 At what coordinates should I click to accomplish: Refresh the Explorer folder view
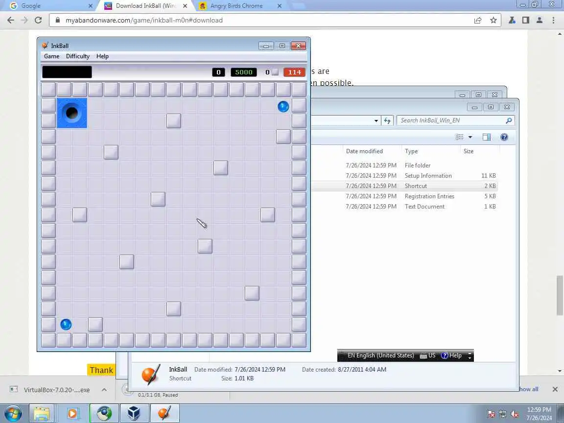(387, 120)
